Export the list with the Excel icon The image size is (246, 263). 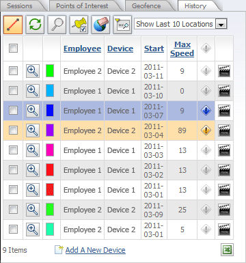click(227, 250)
